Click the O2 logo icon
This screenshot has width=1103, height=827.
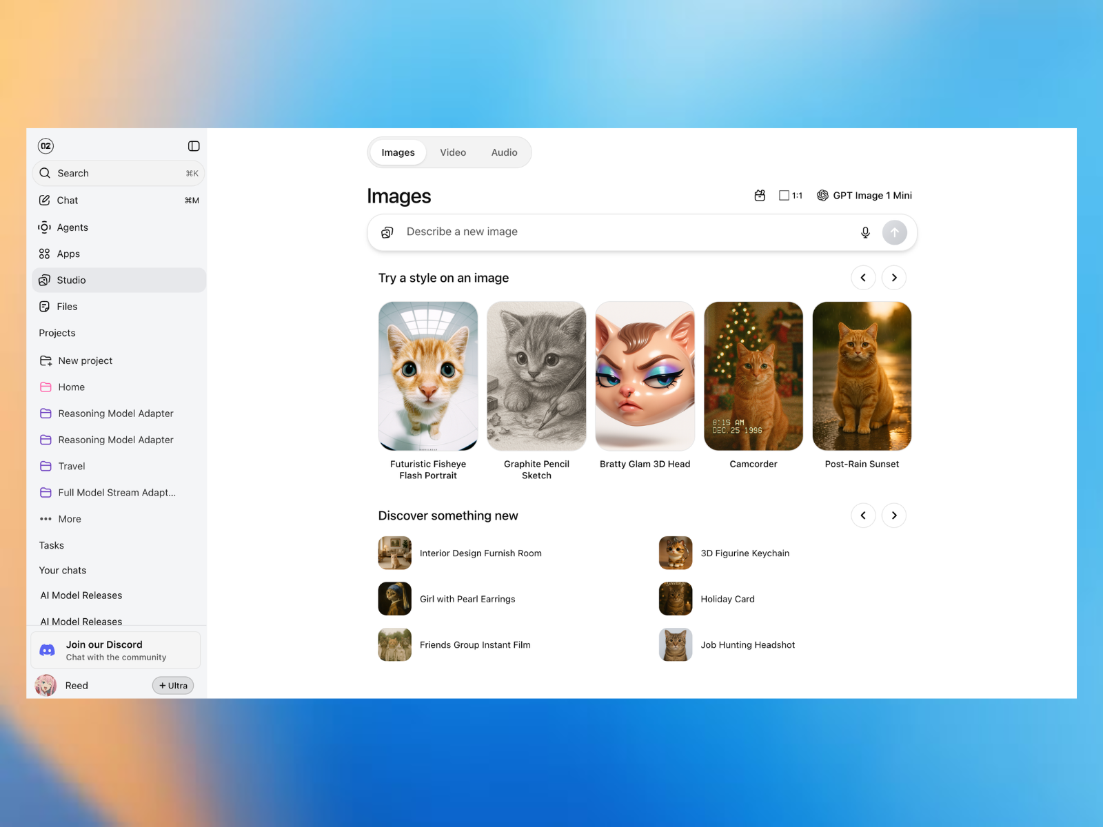[45, 146]
